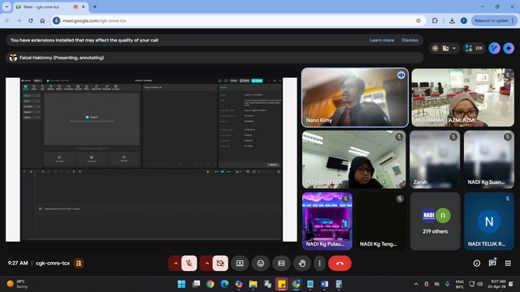The image size is (520, 292).
Task: Open the Gemini sparkle icon
Action: (x=509, y=49)
